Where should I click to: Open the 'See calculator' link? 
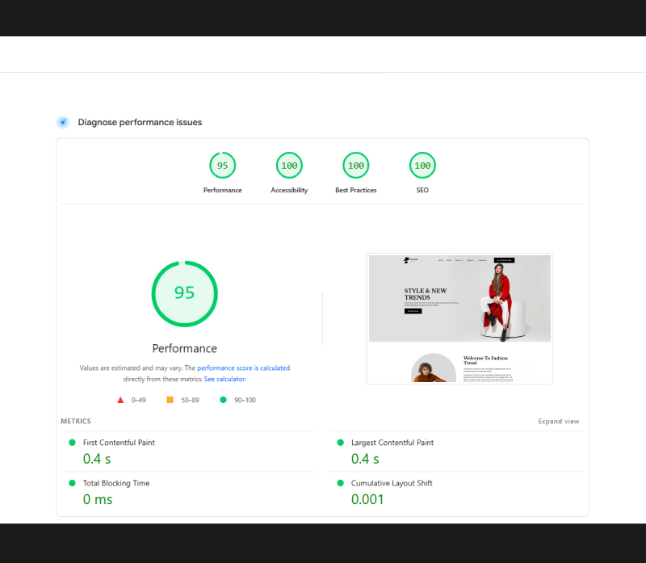pos(224,379)
